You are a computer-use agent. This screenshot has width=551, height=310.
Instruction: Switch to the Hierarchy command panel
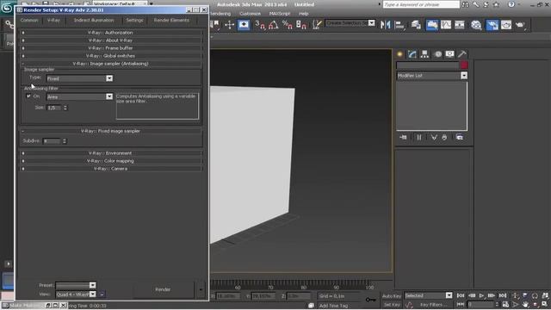pyautogui.click(x=424, y=53)
